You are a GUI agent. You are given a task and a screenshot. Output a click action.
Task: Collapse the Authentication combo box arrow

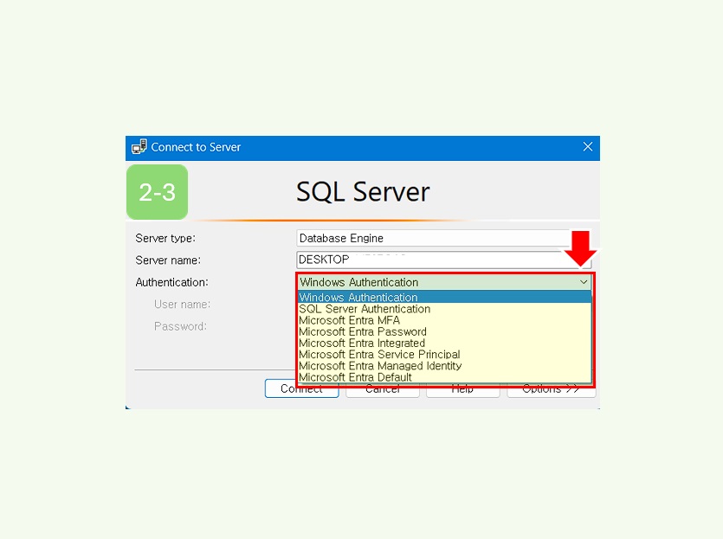(x=584, y=282)
